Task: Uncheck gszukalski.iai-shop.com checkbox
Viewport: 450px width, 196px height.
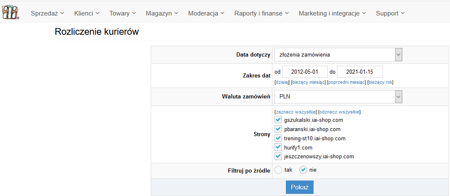Action: pos(278,120)
